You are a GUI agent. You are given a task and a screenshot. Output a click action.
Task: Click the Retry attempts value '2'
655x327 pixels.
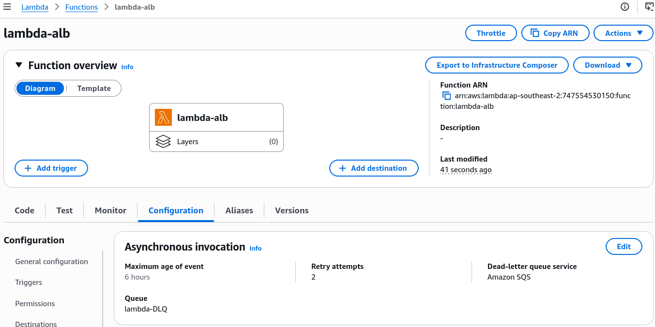[x=313, y=277]
